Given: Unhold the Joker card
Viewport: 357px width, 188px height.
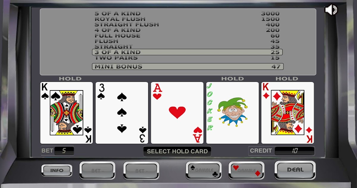Looking at the screenshot, I should (233, 113).
